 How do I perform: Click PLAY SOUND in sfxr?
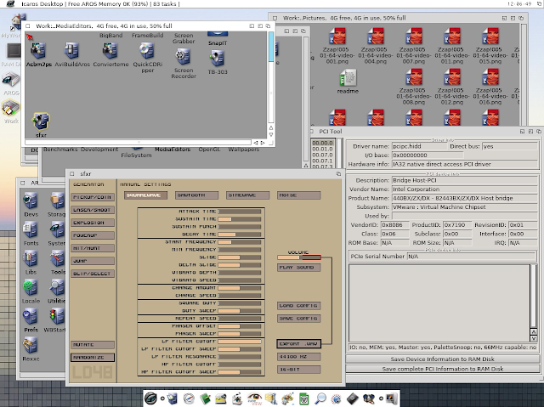298,268
